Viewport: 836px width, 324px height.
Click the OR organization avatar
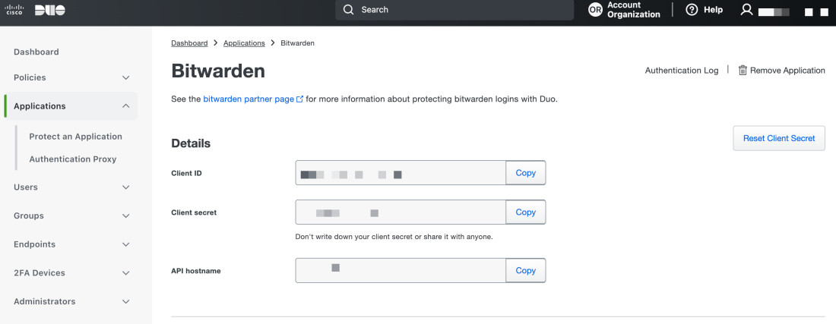click(x=596, y=10)
